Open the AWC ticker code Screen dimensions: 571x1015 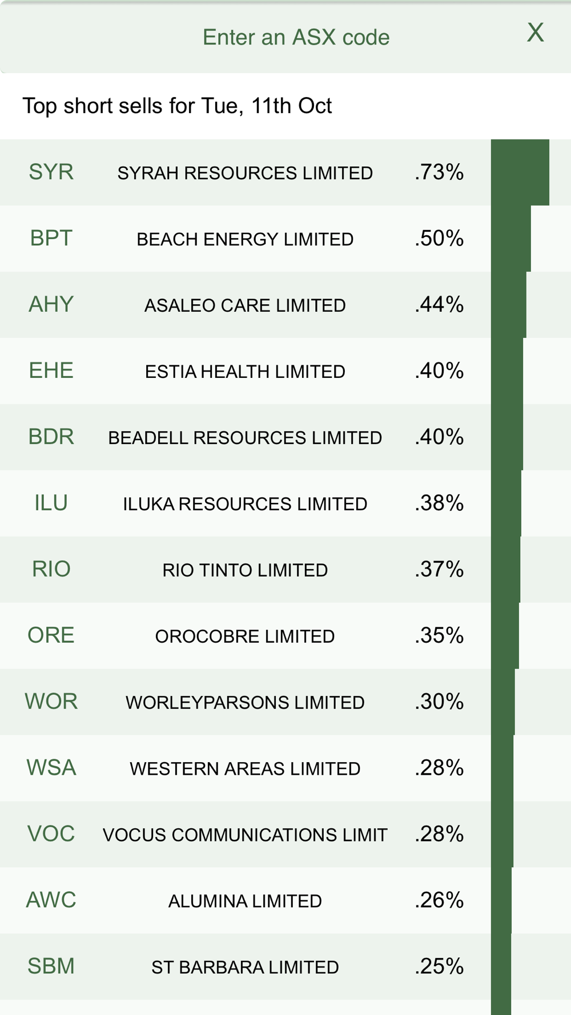(x=51, y=900)
